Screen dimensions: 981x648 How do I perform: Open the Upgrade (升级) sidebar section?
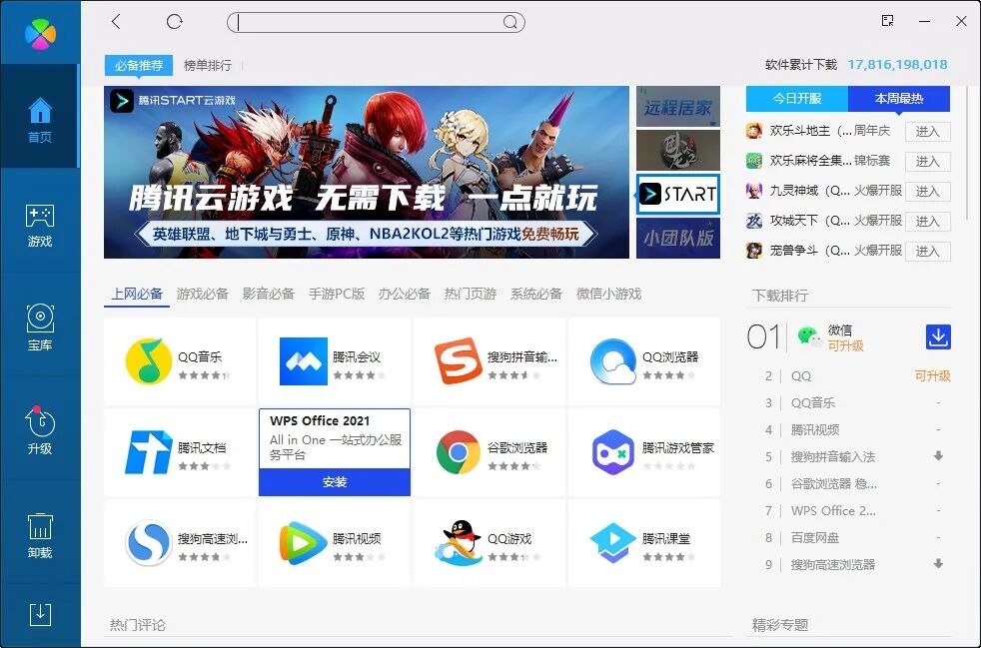[x=40, y=430]
